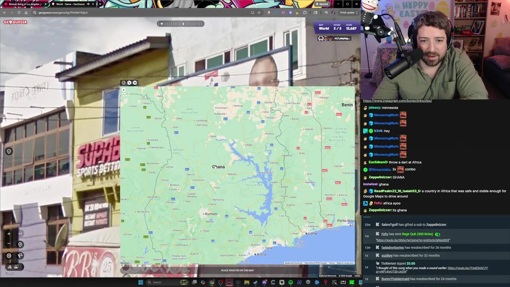
Task: Click the Benin country label
Action: 347,105
